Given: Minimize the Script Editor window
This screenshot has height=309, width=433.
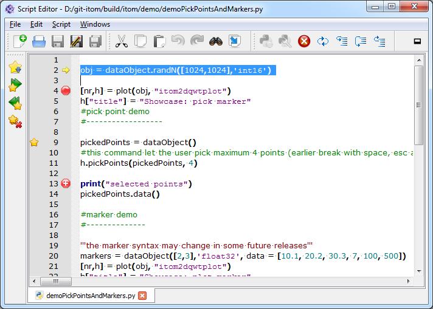Looking at the screenshot, I should click(375, 7).
